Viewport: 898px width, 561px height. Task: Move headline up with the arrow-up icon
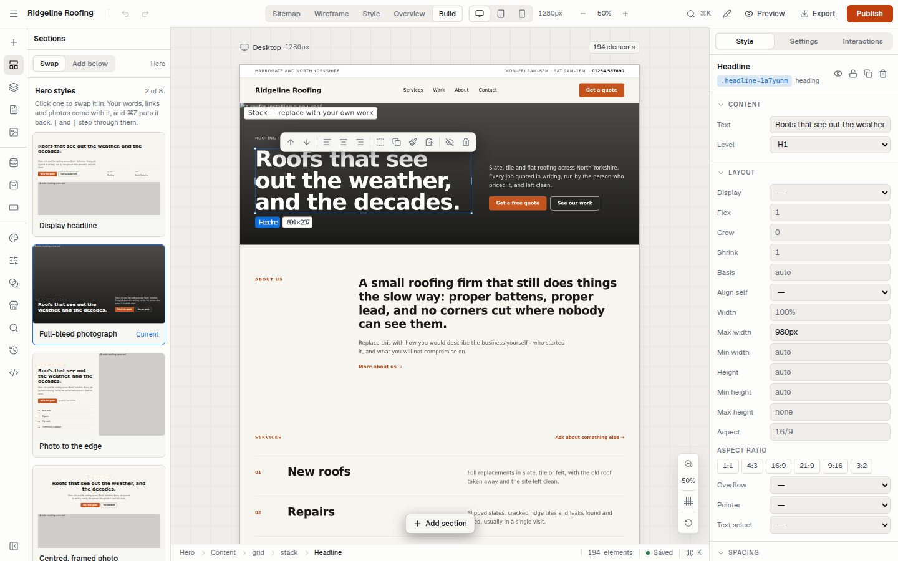(x=291, y=142)
